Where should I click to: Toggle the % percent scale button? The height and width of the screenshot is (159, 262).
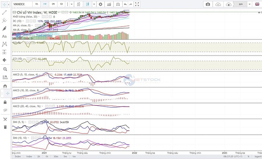pos(248,156)
